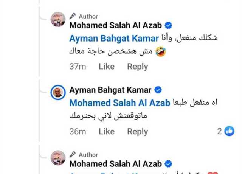Reply to Ayman Bahgat Kamar's 36m comment
The height and width of the screenshot is (174, 242).
pyautogui.click(x=138, y=132)
